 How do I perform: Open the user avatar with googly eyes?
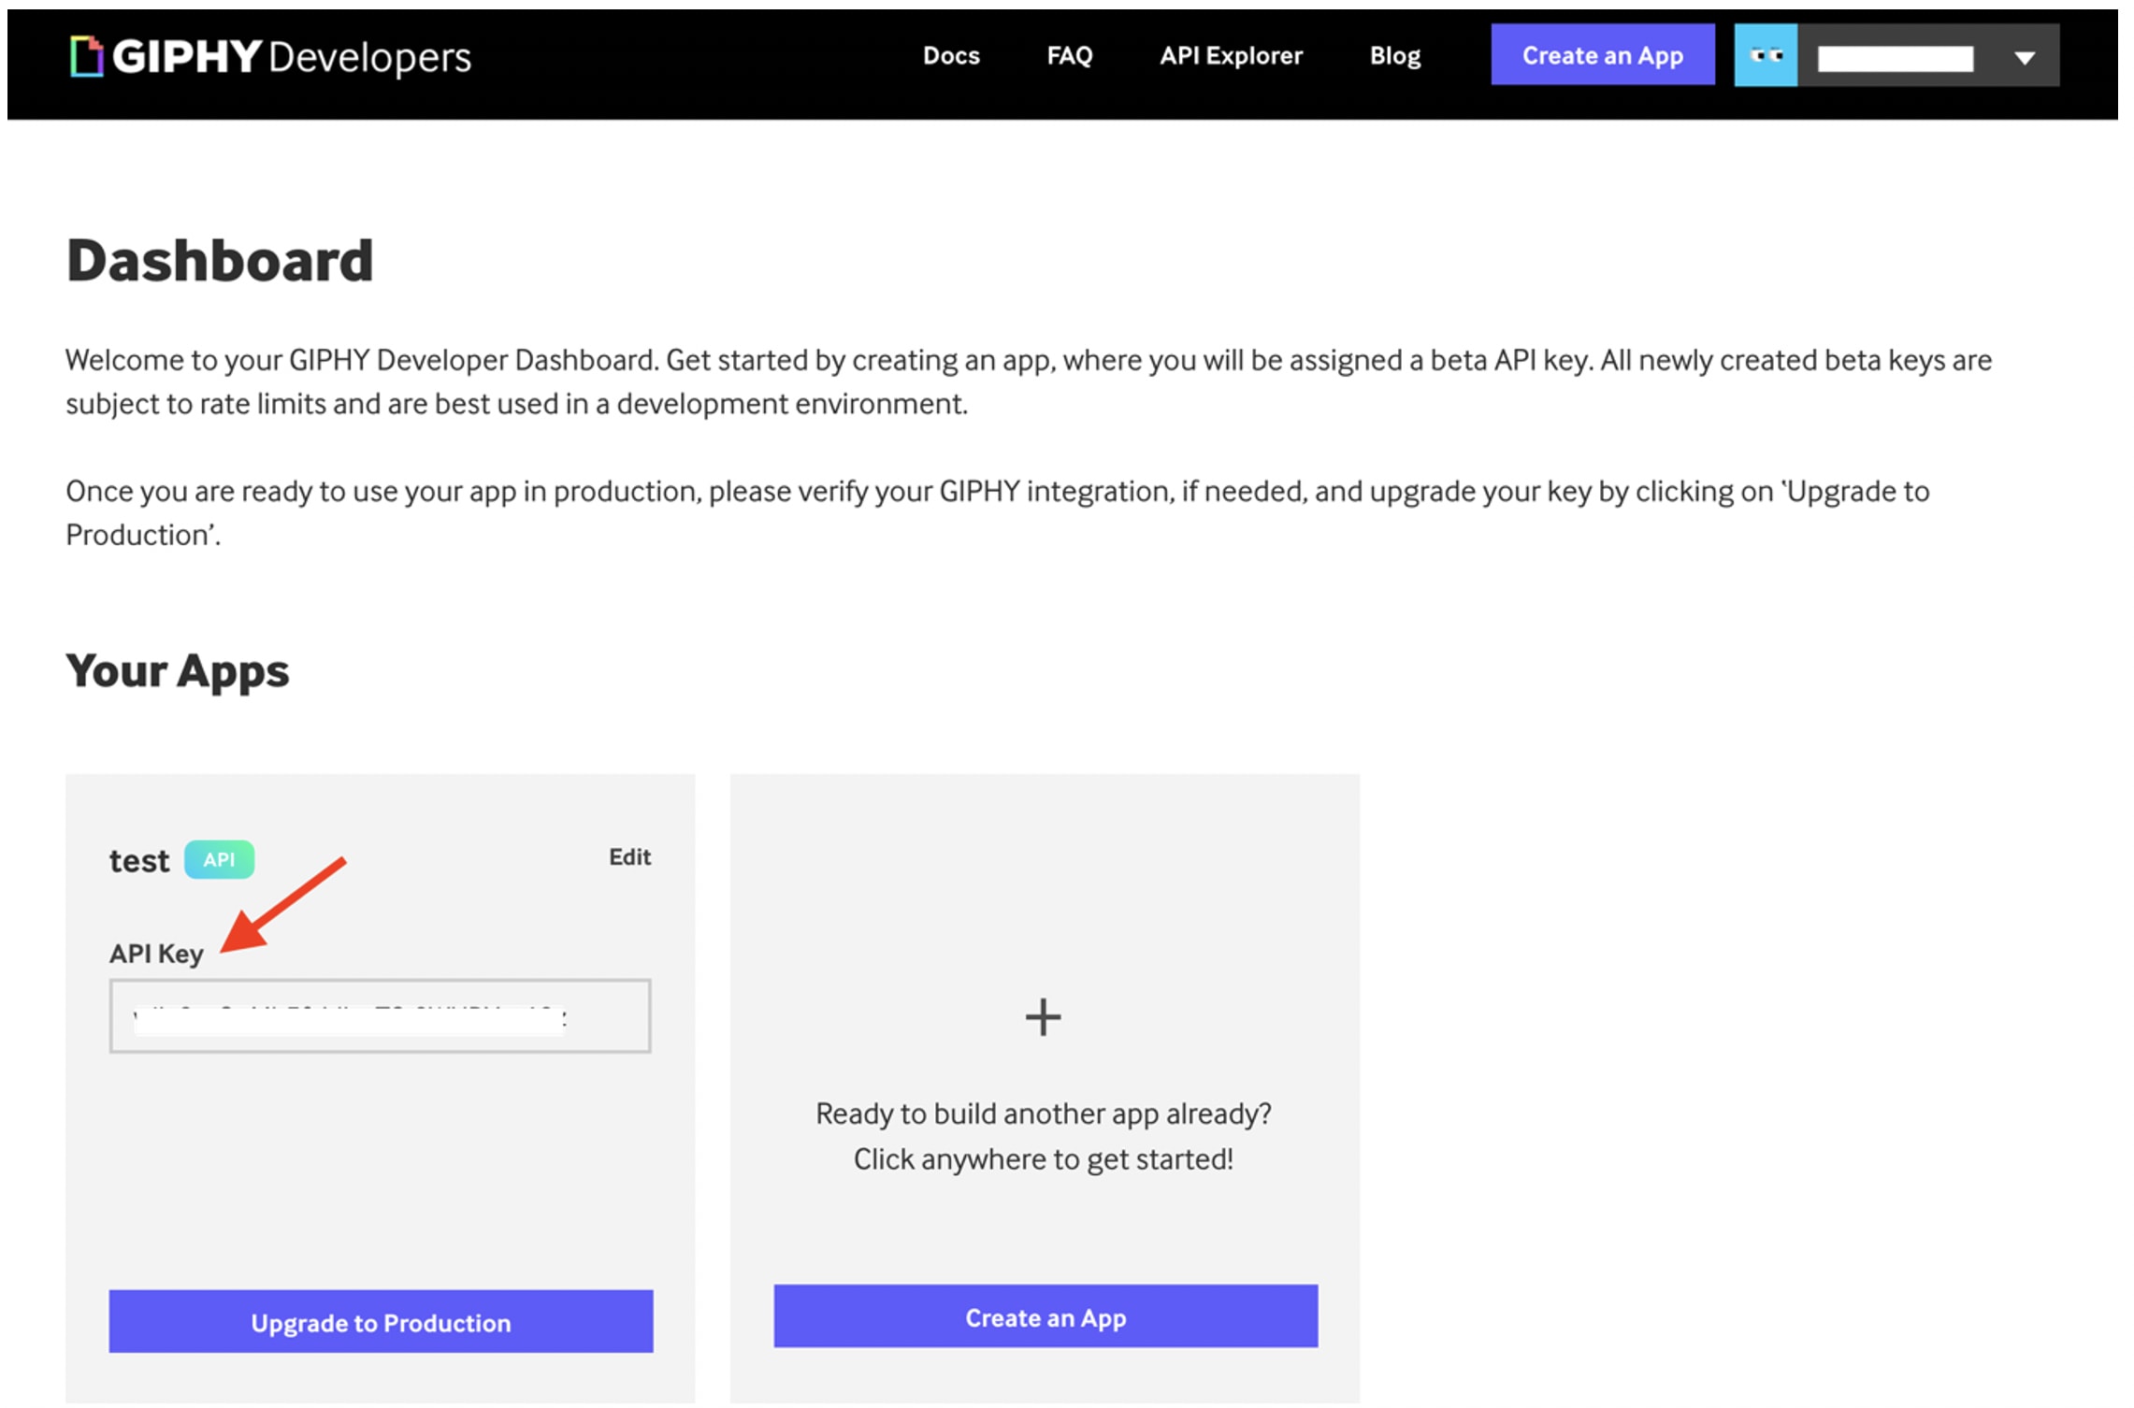(x=1766, y=55)
